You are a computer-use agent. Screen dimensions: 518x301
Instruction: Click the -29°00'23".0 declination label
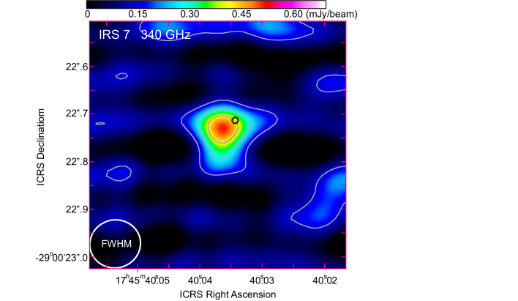tap(61, 257)
